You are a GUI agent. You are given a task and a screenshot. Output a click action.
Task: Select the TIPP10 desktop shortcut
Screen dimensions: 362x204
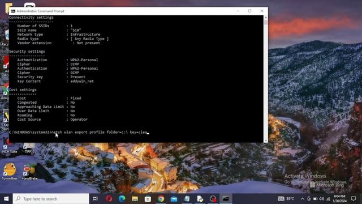pos(29,148)
